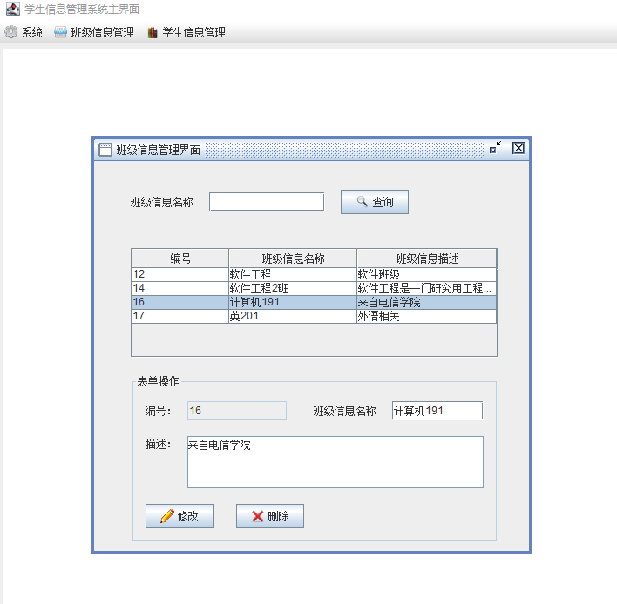Select table cell 17
Screen dimensions: 617x604
point(180,316)
